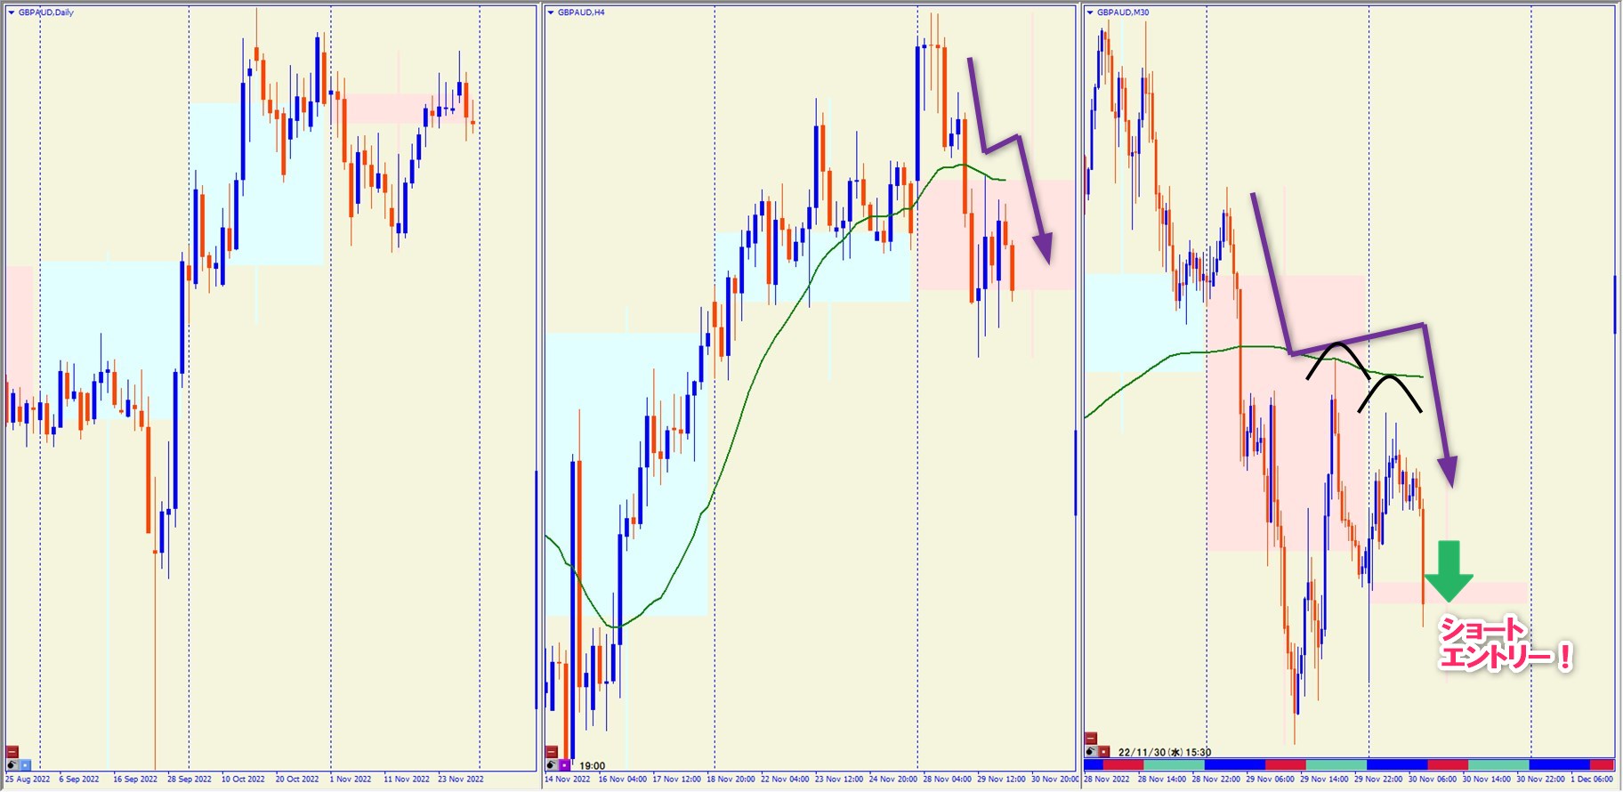Screen dimensions: 1623x792
Task: Click the pink ショートエントリー! text label
Action: 1505,644
